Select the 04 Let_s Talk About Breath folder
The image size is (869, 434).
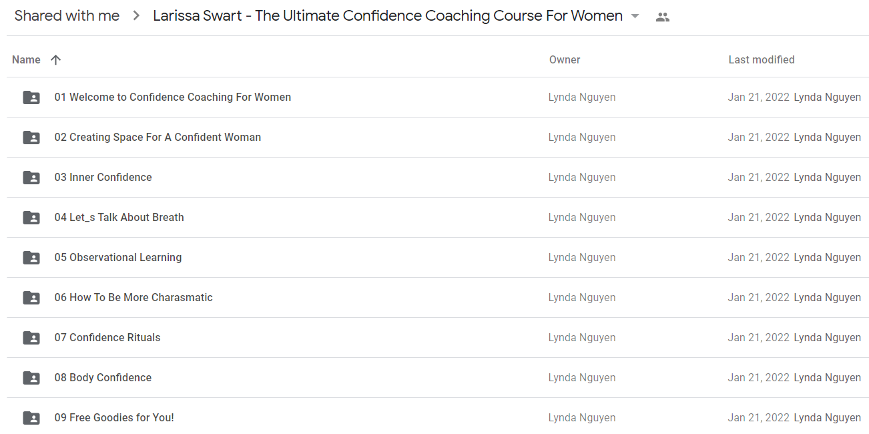(119, 217)
